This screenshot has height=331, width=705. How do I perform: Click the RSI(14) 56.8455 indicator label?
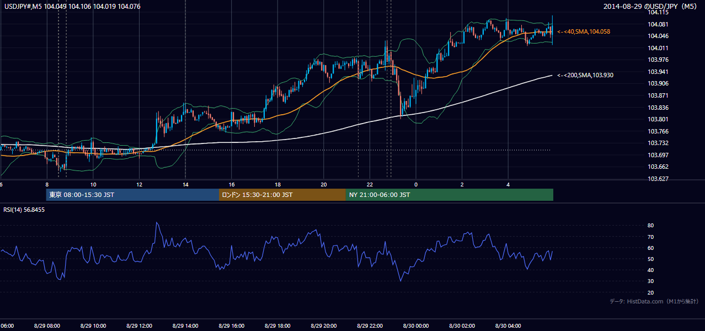(x=24, y=210)
